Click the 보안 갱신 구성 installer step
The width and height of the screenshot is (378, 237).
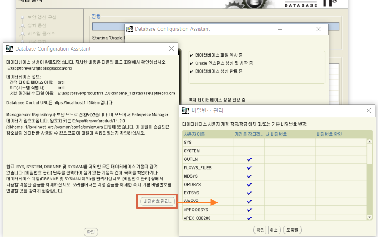pyautogui.click(x=42, y=17)
